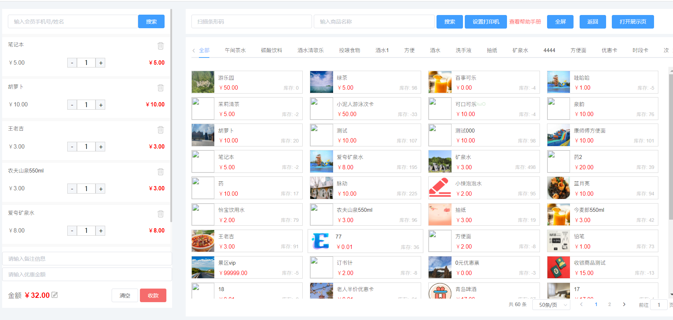673x320 pixels.
Task: Click the 全屏 fullscreen button
Action: click(560, 22)
